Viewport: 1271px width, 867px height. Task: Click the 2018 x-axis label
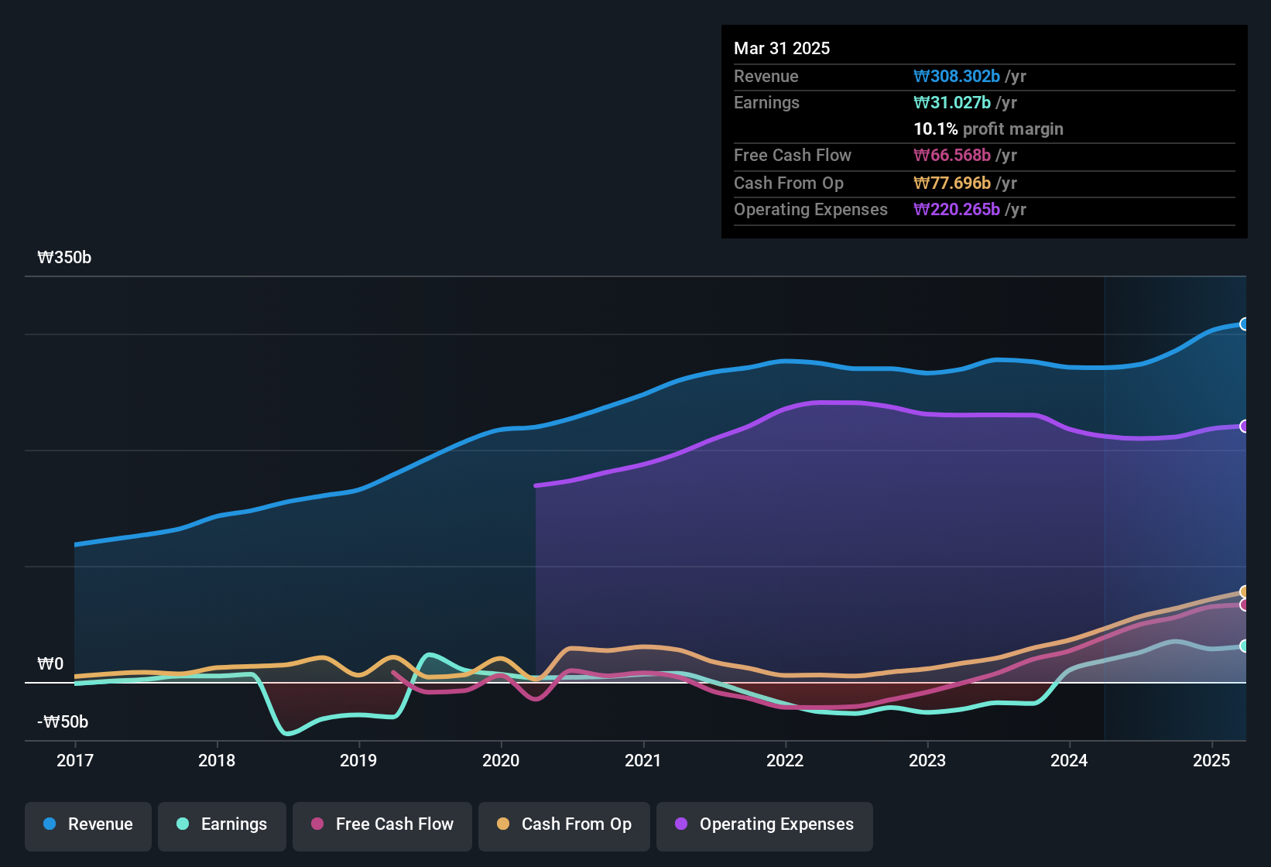point(217,761)
